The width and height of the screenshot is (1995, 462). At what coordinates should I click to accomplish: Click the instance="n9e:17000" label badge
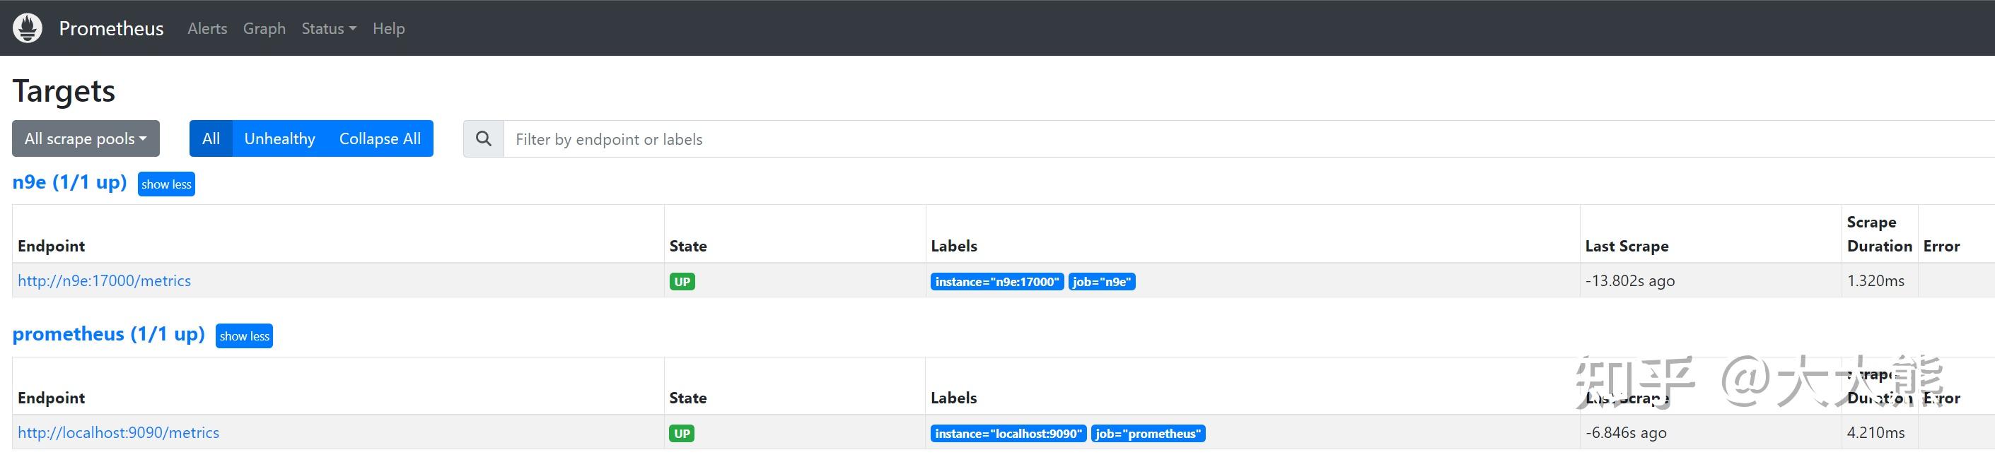(996, 282)
